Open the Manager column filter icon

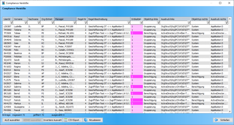(75, 23)
